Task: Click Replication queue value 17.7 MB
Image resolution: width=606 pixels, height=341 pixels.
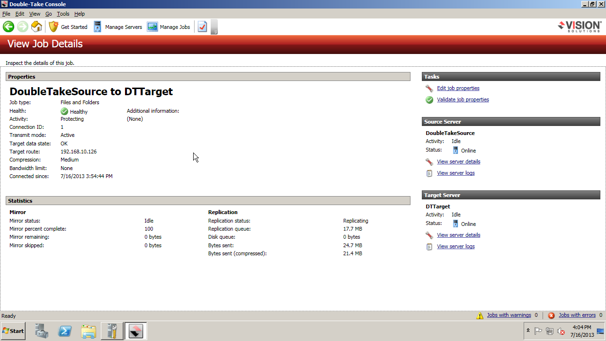Action: click(x=353, y=229)
